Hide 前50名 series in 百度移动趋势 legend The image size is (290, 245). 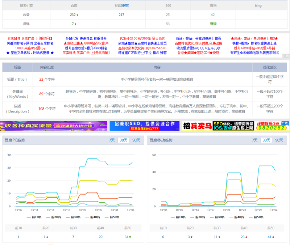click(256, 217)
